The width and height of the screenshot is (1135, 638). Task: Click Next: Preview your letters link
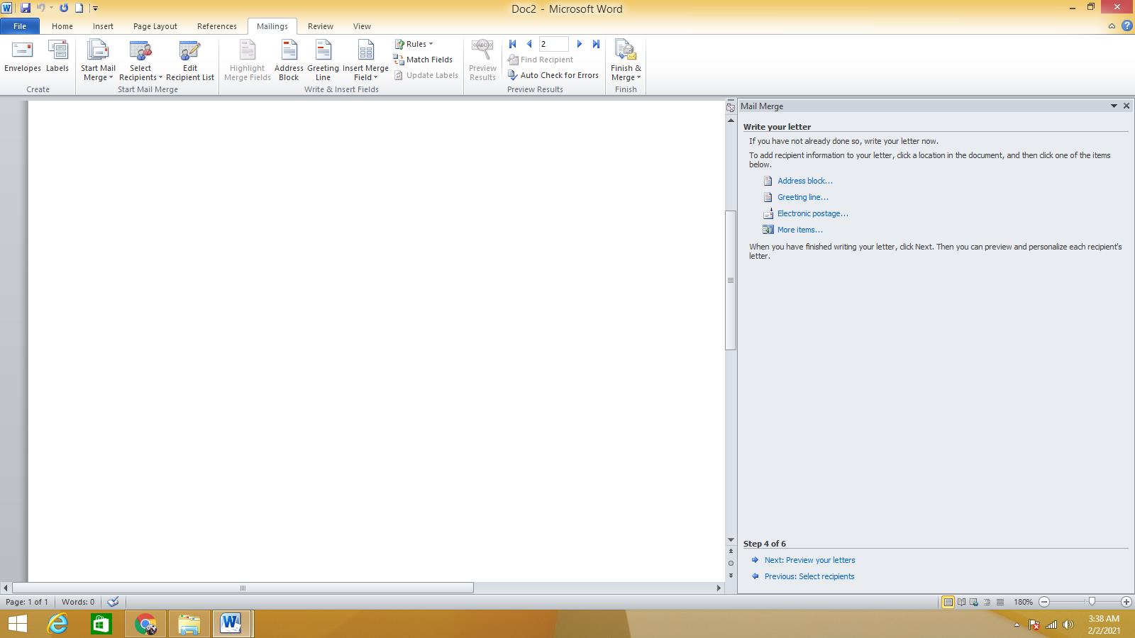coord(809,560)
